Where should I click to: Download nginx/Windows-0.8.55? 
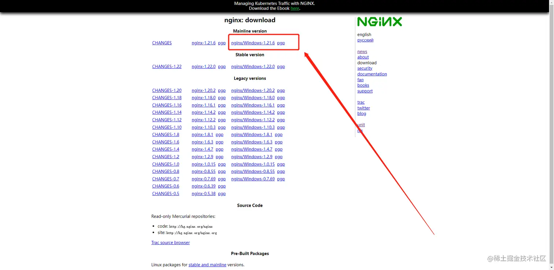point(253,171)
